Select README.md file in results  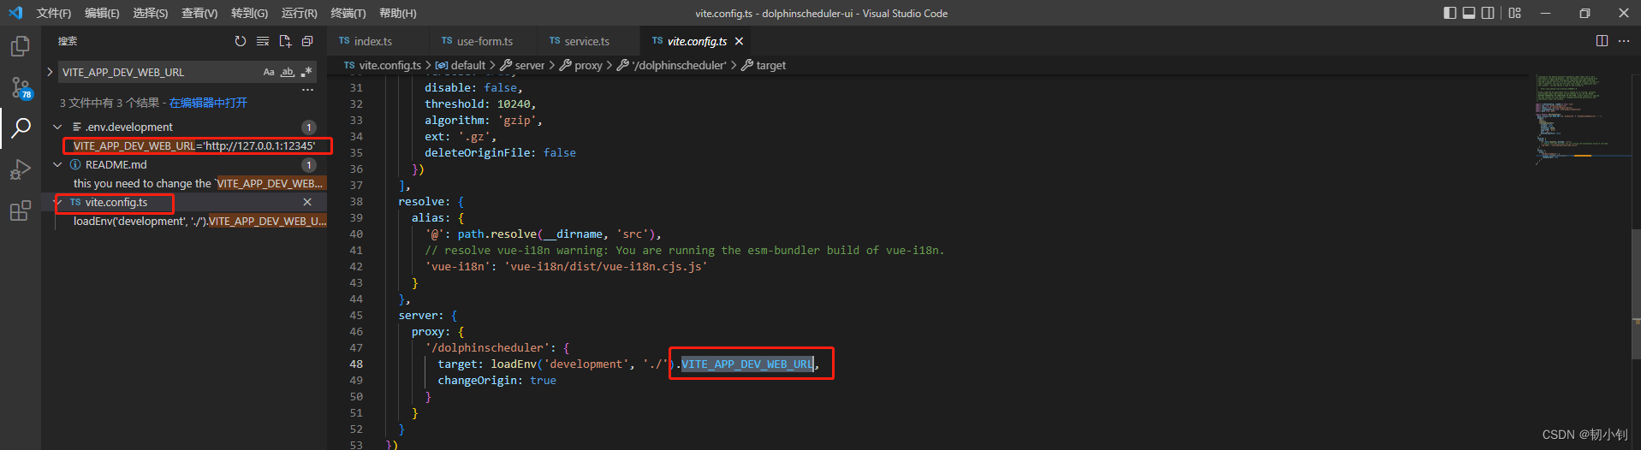coord(116,164)
